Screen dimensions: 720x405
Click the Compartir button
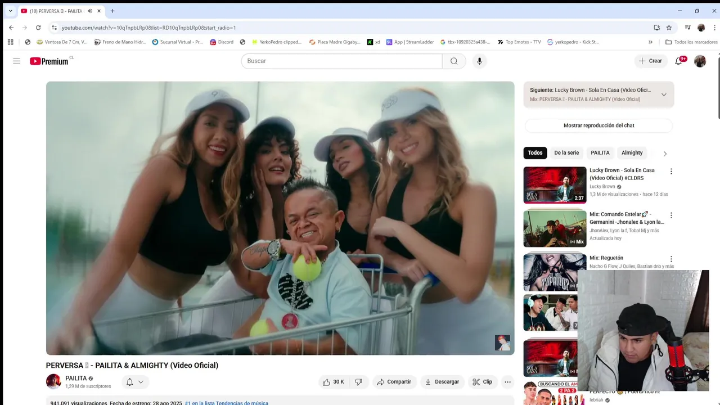pyautogui.click(x=394, y=382)
